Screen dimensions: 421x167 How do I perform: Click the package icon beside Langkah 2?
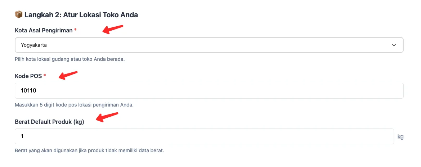[x=18, y=15]
